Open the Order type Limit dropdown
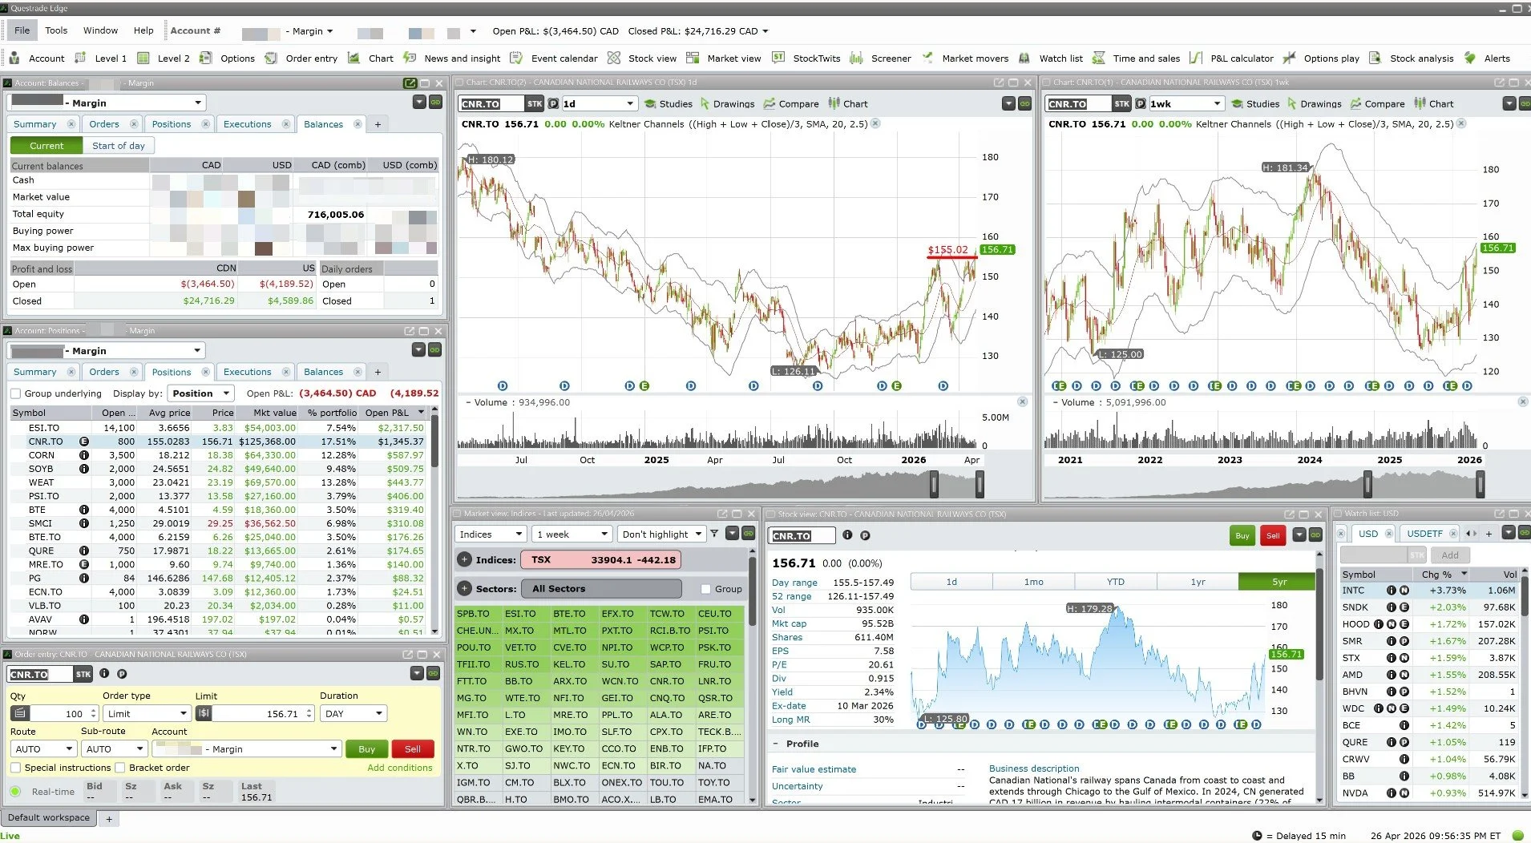Viewport: 1531px width, 843px height. point(146,713)
